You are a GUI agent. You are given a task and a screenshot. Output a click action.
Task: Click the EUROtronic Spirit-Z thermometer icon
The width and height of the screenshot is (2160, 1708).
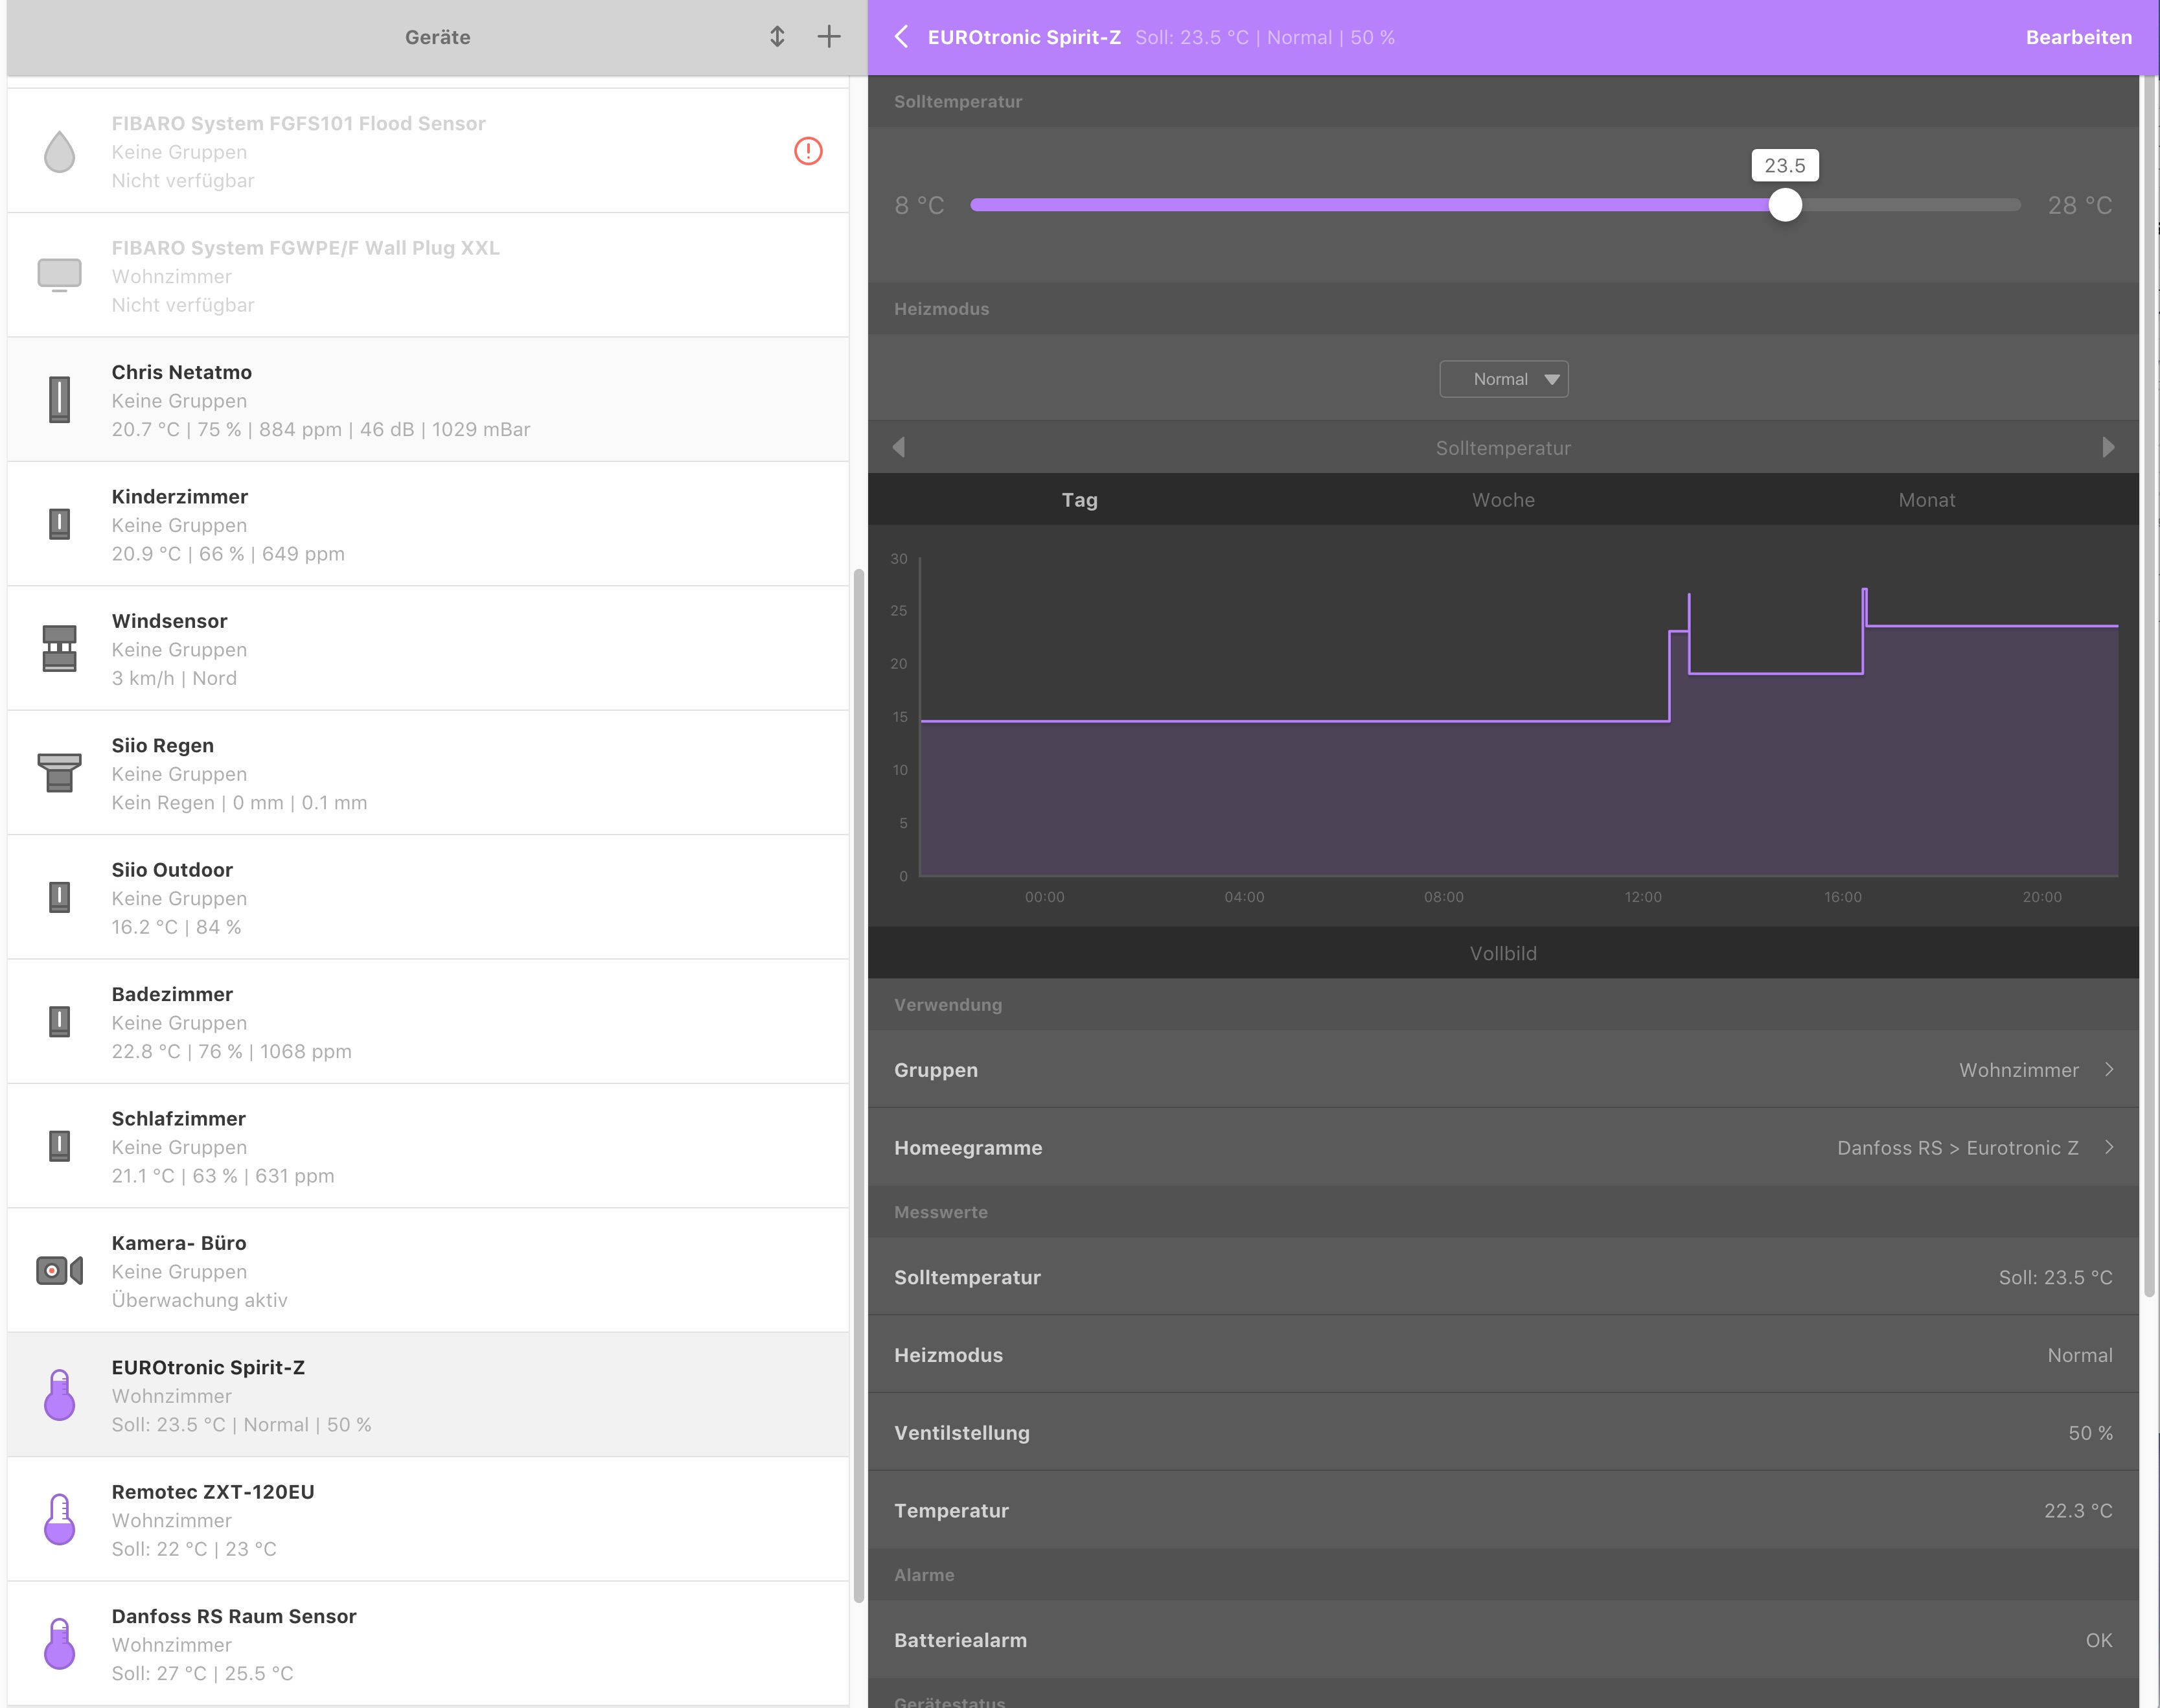[60, 1394]
